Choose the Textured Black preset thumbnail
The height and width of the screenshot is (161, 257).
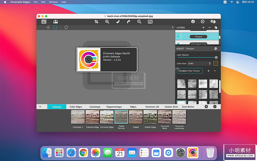pyautogui.click(x=165, y=117)
